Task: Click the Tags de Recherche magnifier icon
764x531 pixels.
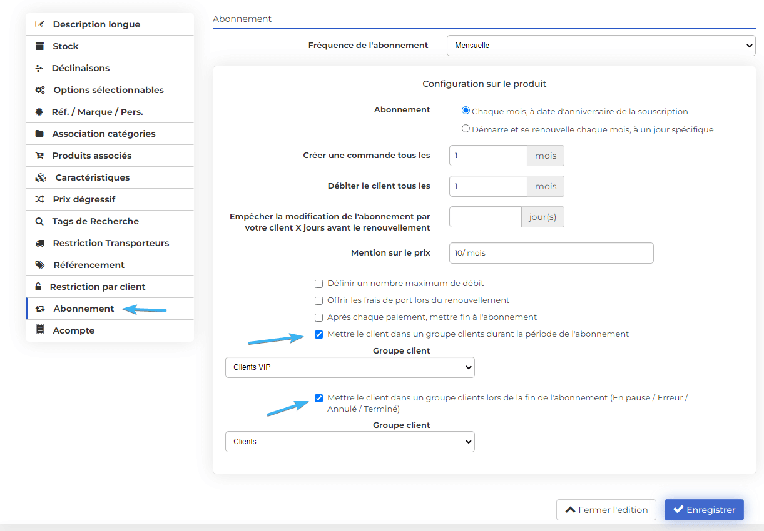Action: pyautogui.click(x=39, y=221)
